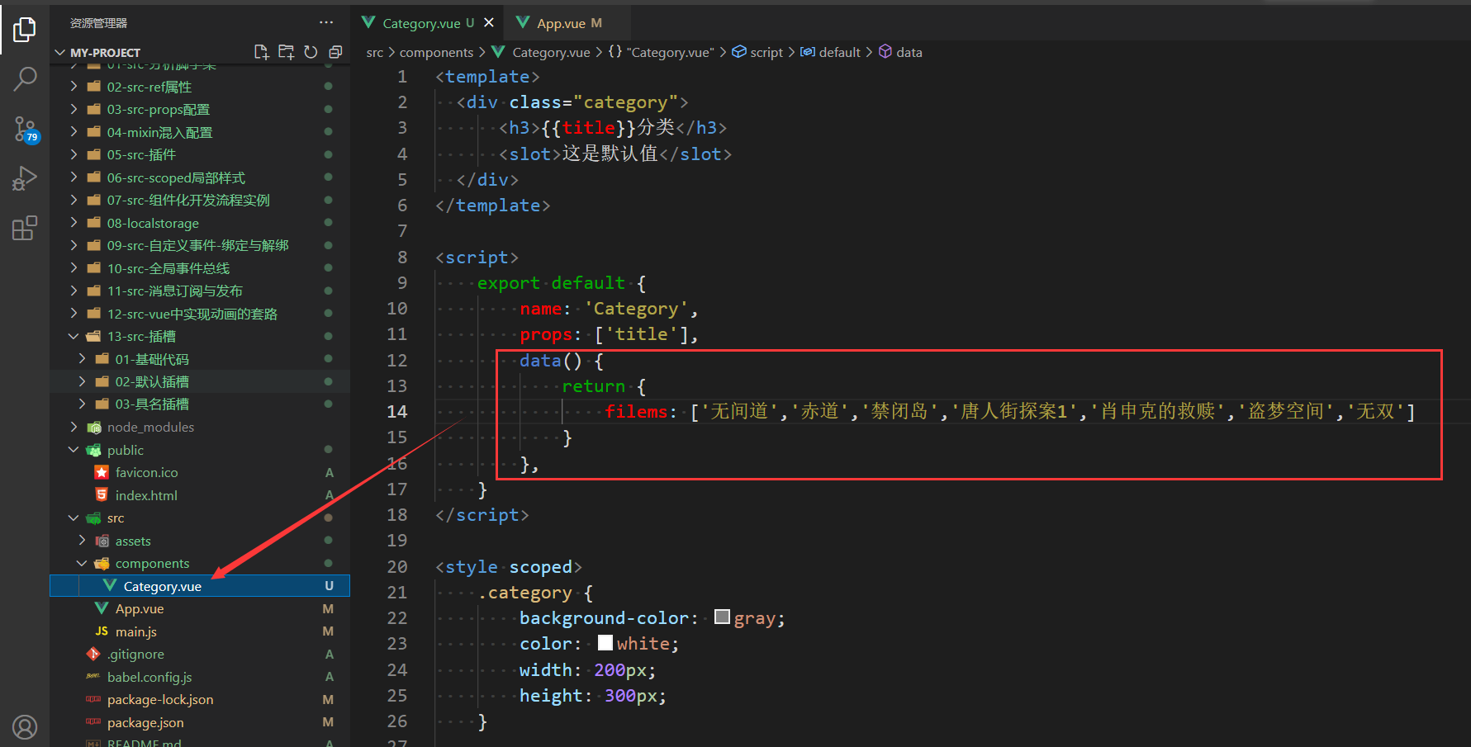Place cursor on the filems property
The width and height of the screenshot is (1471, 747).
pyautogui.click(x=635, y=411)
